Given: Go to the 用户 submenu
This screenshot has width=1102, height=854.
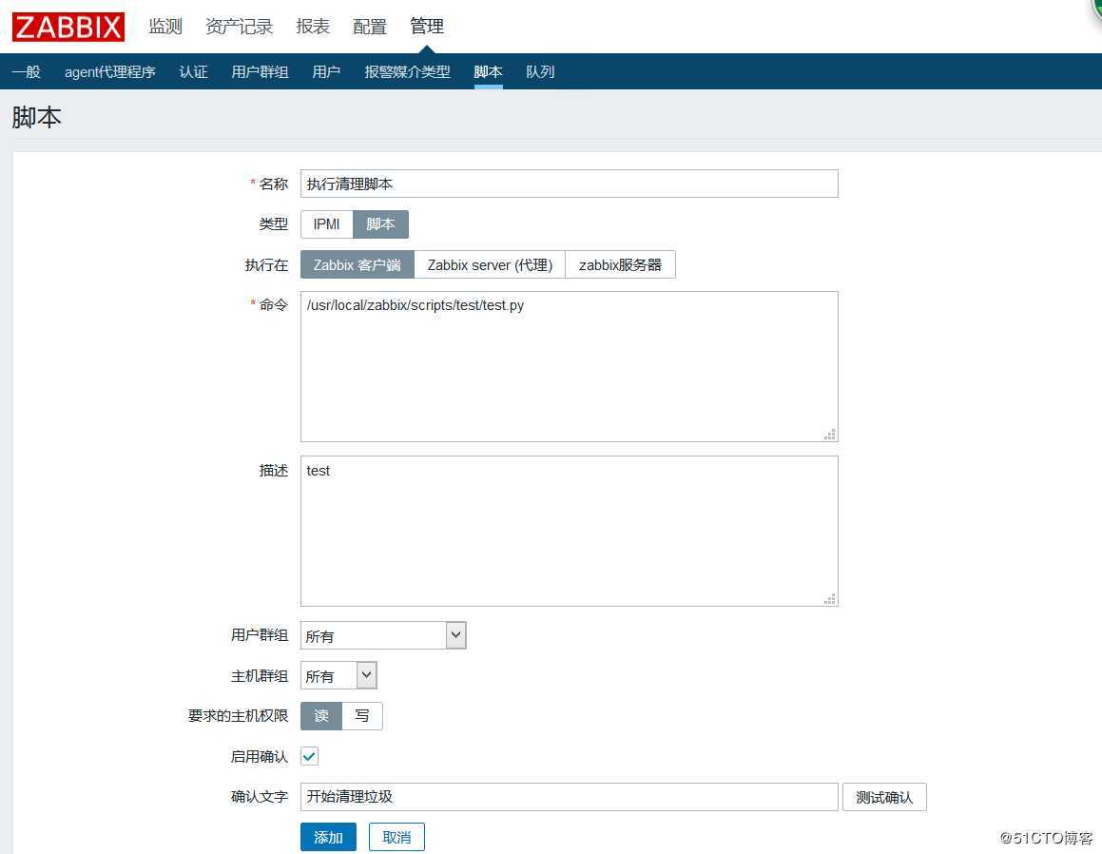Looking at the screenshot, I should tap(326, 71).
